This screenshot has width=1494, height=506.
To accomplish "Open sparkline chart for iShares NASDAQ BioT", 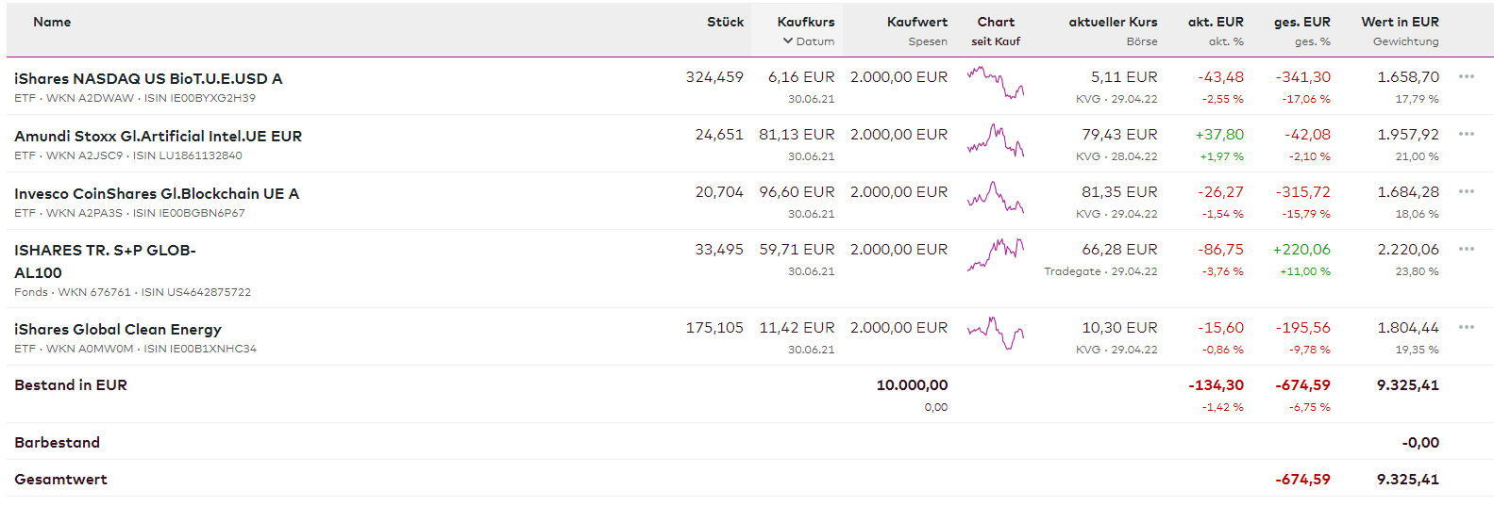I will coord(996,83).
